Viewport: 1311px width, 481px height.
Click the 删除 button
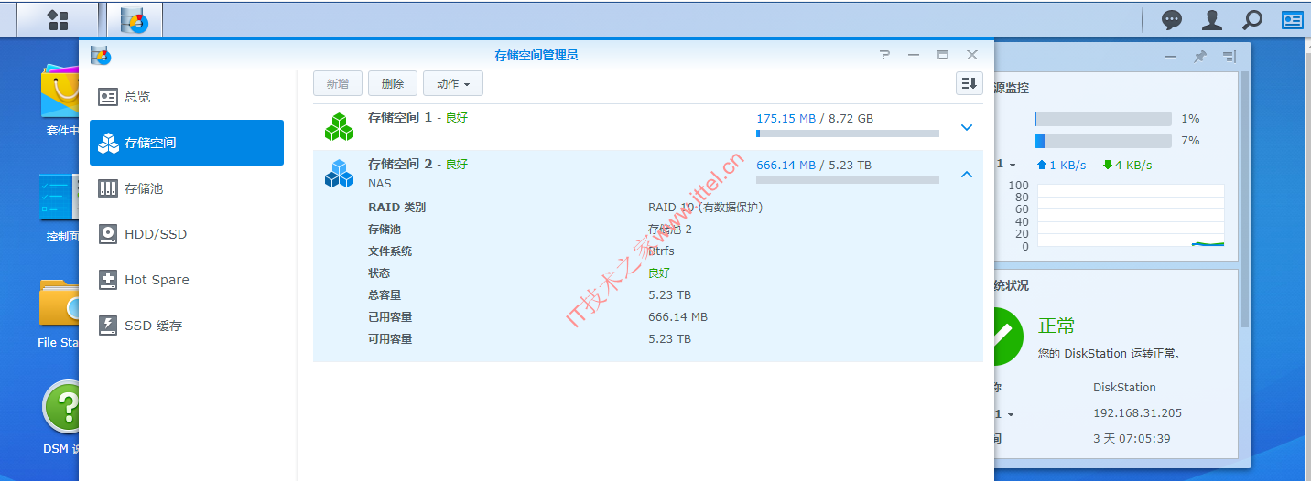tap(393, 83)
